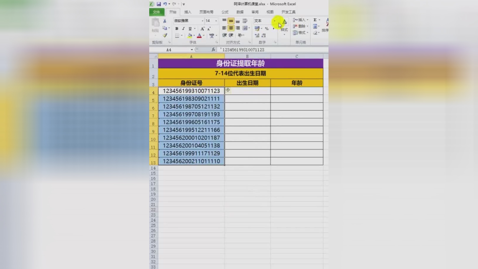Click the 插入 (Insert cells) button
The image size is (478, 269).
[300, 20]
